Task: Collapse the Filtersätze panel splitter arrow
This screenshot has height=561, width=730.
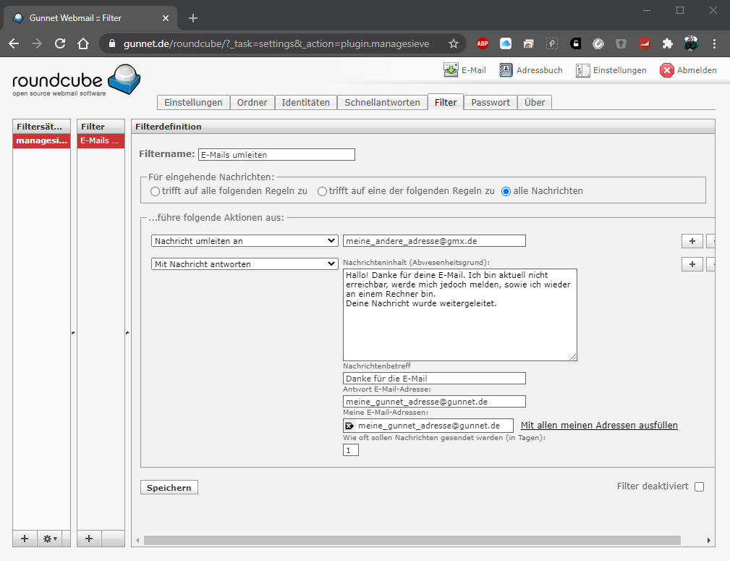Action: pyautogui.click(x=74, y=333)
